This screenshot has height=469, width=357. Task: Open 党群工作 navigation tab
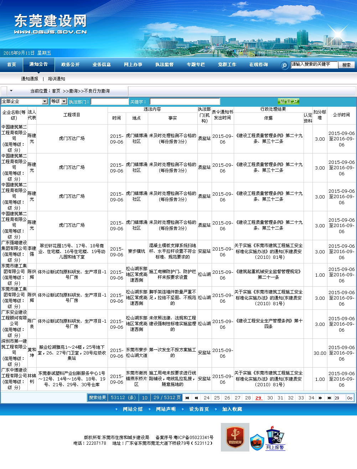(x=227, y=65)
